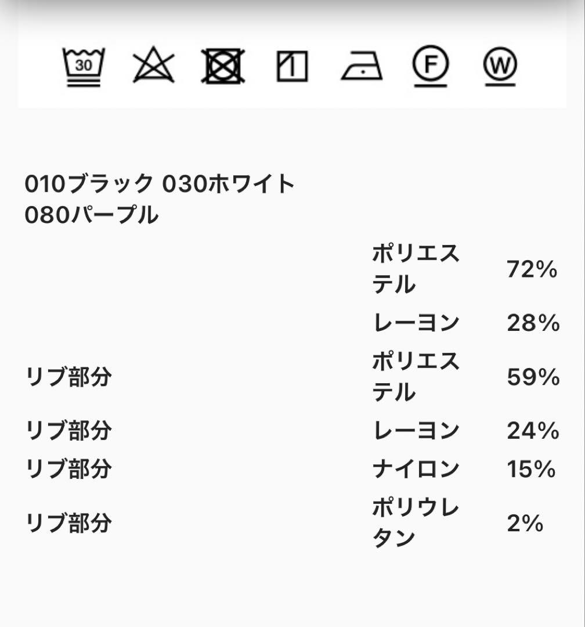Click the circled W wet-clean icon

(500, 66)
